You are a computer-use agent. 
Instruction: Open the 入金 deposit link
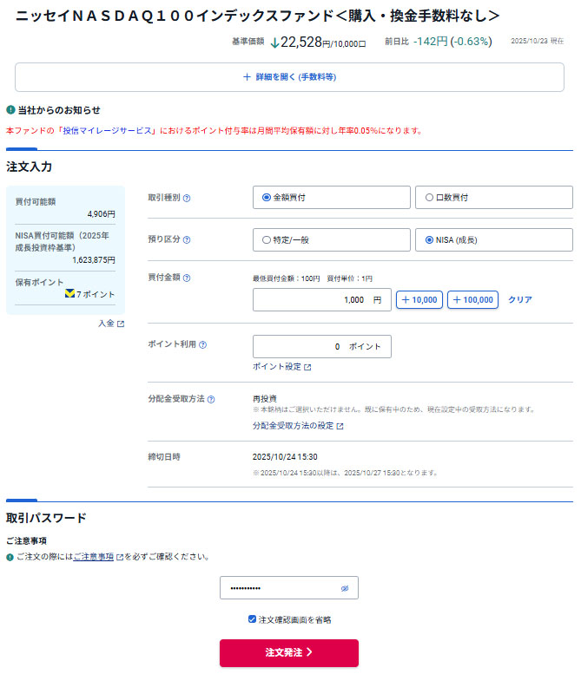tap(110, 324)
